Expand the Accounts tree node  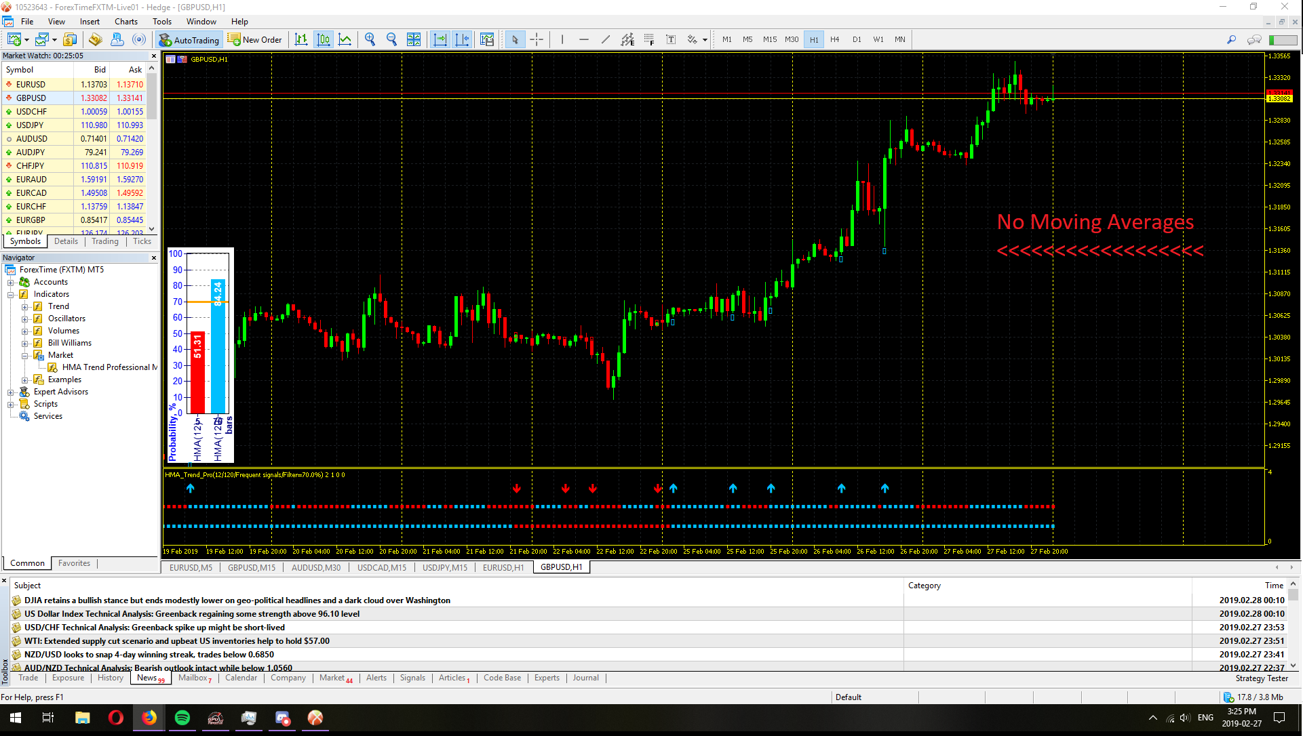pyautogui.click(x=11, y=283)
